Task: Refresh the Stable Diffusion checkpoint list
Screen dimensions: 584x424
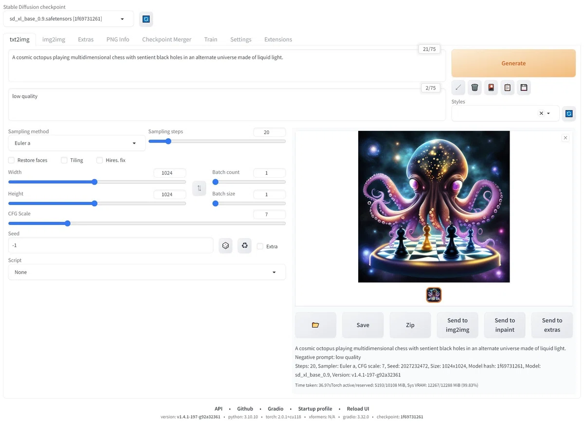Action: 146,19
